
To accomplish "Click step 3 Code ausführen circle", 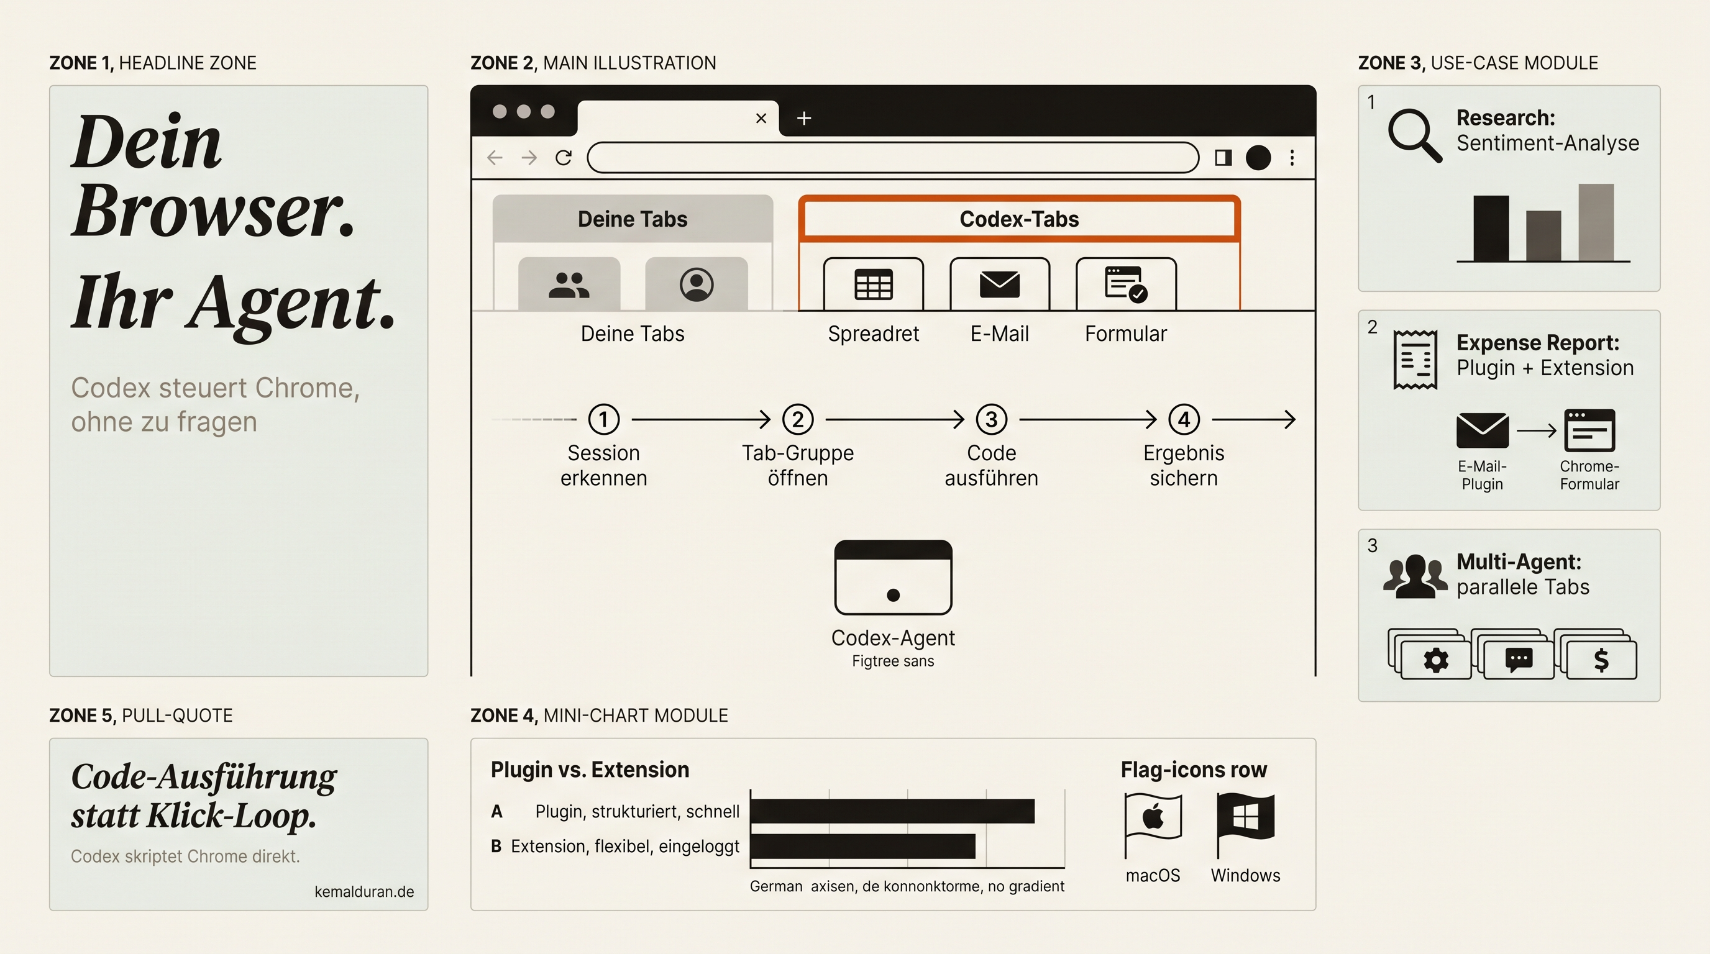I will click(992, 419).
